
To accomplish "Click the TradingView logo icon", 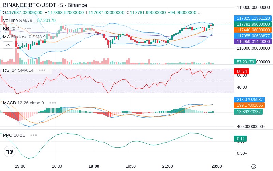I will (10, 152).
